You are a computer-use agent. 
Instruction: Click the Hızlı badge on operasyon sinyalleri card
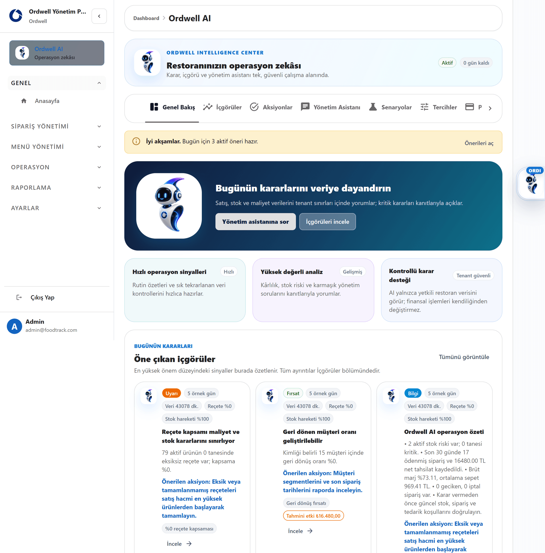click(229, 272)
